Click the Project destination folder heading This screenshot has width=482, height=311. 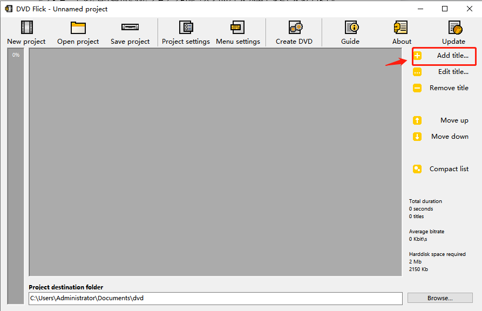click(66, 287)
